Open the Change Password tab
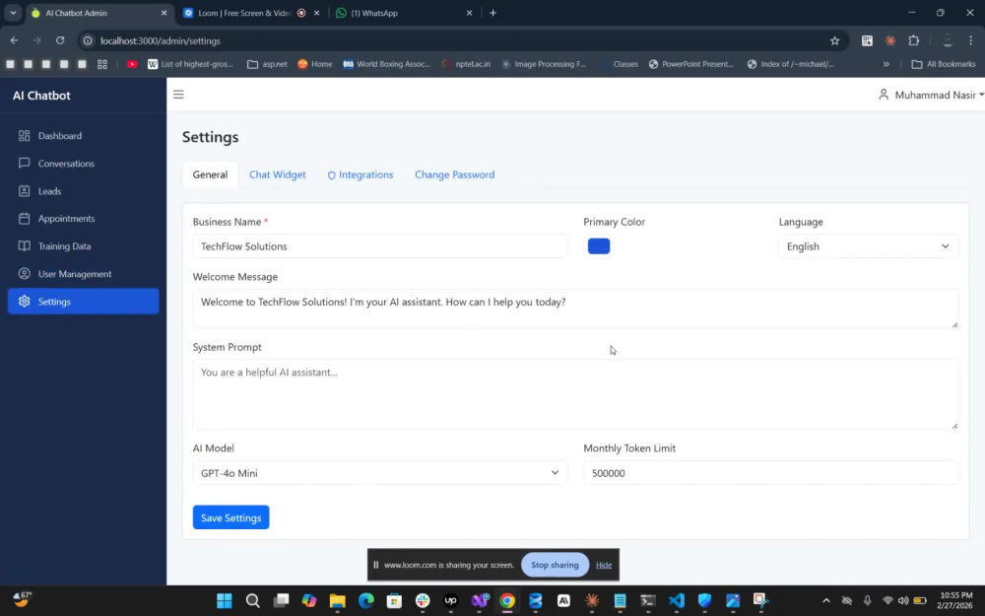The width and height of the screenshot is (985, 616). pos(455,174)
